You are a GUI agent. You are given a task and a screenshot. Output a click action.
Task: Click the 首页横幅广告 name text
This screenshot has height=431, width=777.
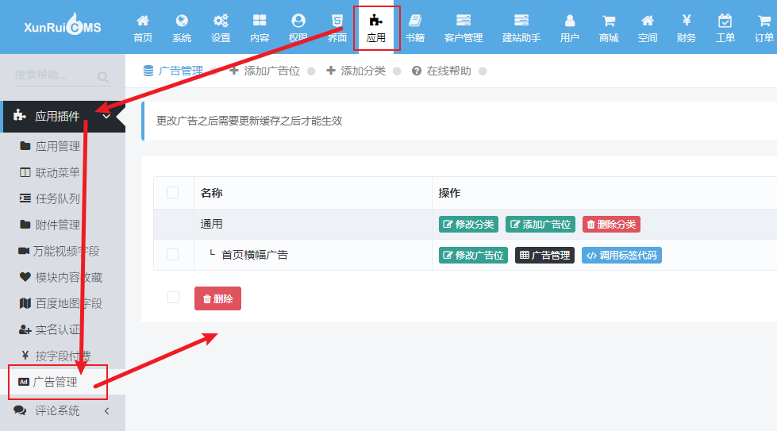coord(255,255)
